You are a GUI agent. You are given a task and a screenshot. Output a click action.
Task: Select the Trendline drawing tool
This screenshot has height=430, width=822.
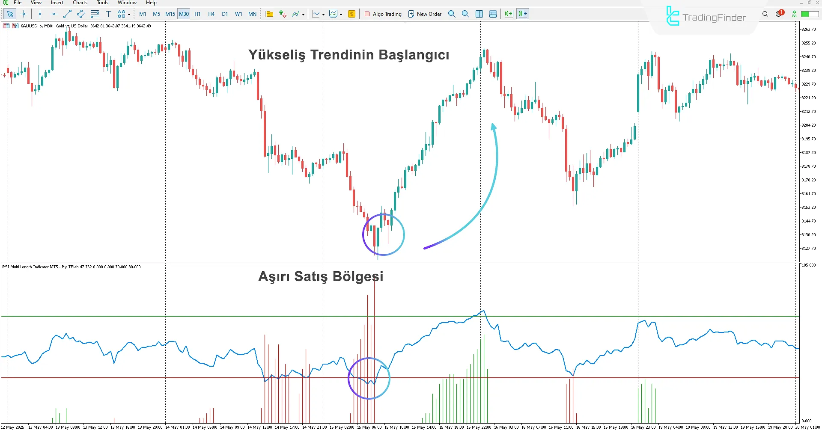pos(67,14)
